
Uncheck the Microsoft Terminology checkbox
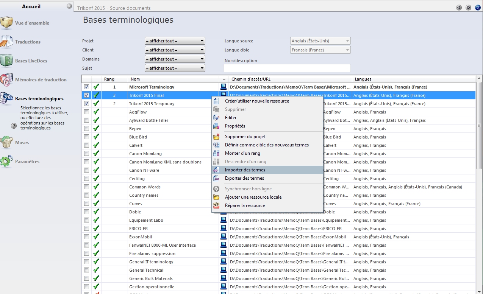tap(86, 87)
